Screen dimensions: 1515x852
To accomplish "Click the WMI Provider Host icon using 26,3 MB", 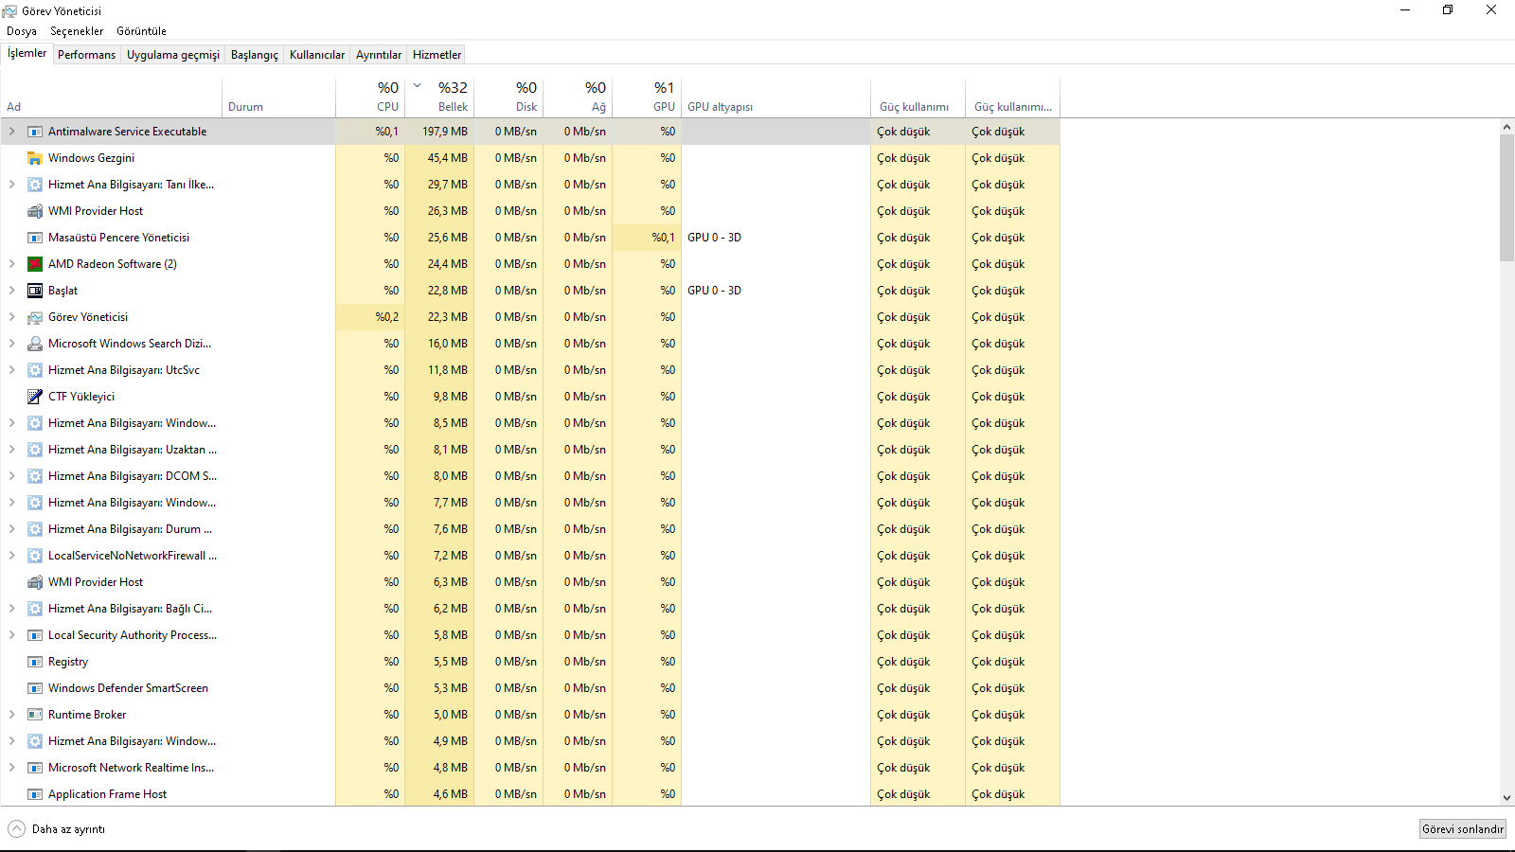I will (x=35, y=211).
